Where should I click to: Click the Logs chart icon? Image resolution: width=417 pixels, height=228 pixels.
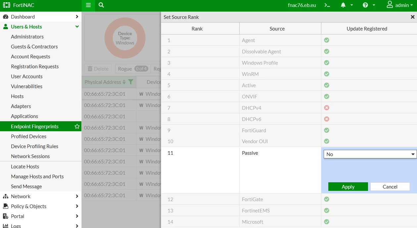pyautogui.click(x=6, y=226)
